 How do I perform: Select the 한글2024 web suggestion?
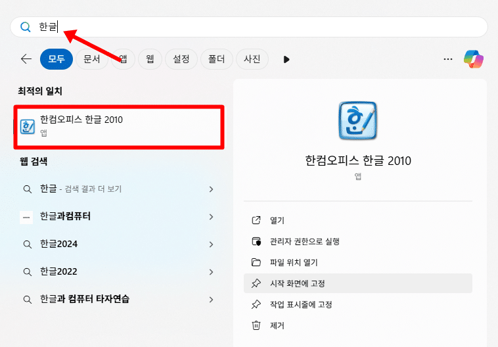[x=119, y=244]
